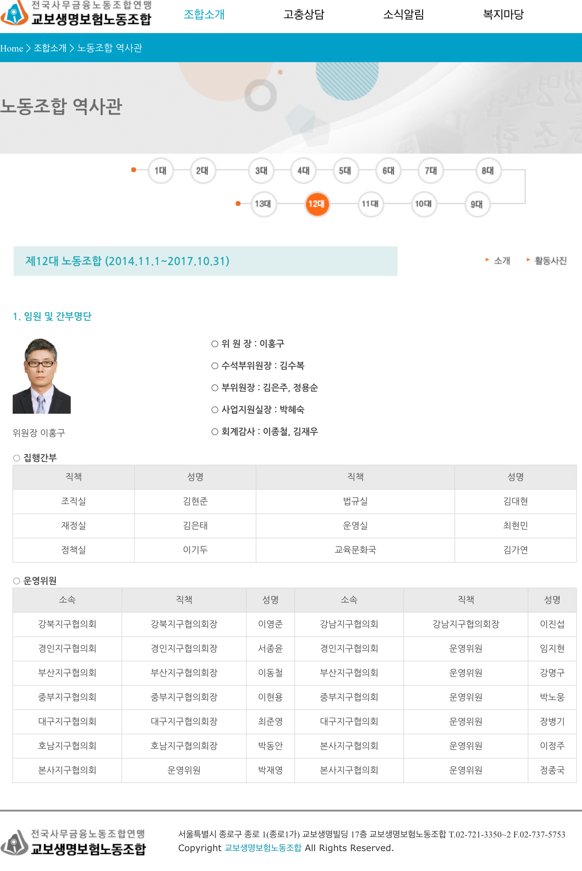Select the 3대 timeline circle
582x871 pixels.
click(x=261, y=170)
